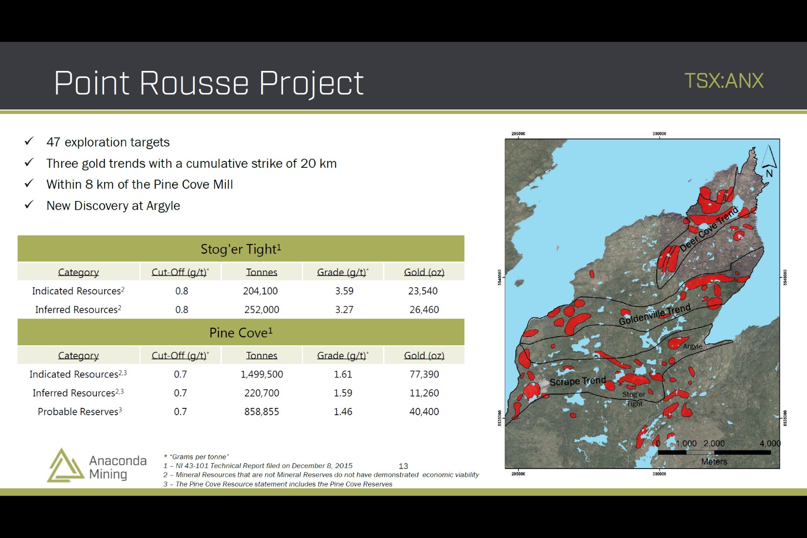The image size is (807, 538).
Task: Click Stog'er Tight Gold (oz) heading
Action: [x=424, y=272]
